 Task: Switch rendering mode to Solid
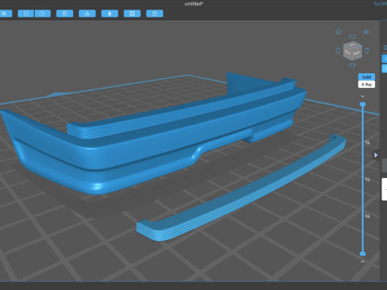[366, 77]
